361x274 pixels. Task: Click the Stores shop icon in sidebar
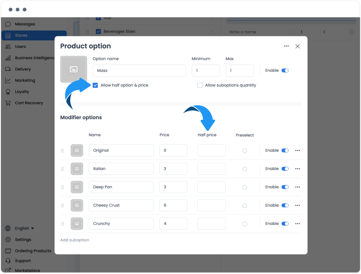pyautogui.click(x=8, y=36)
